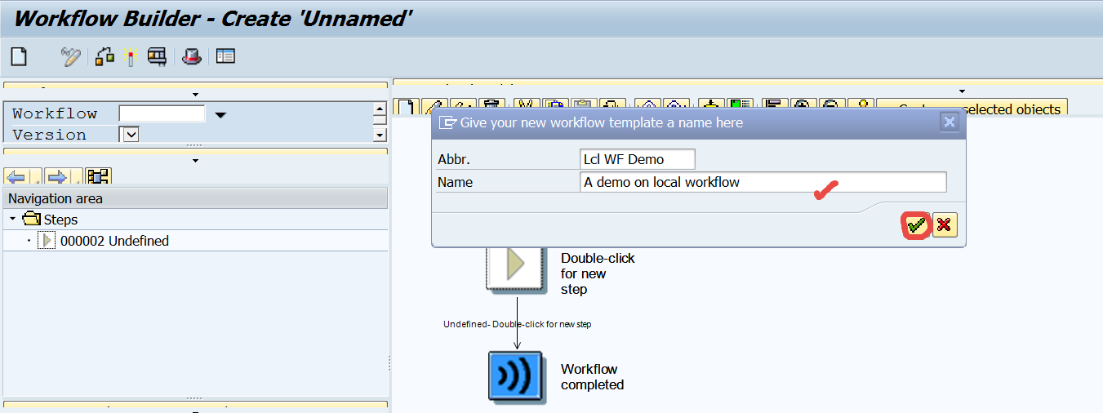Image resolution: width=1103 pixels, height=413 pixels.
Task: Click the Name input field
Action: (x=763, y=182)
